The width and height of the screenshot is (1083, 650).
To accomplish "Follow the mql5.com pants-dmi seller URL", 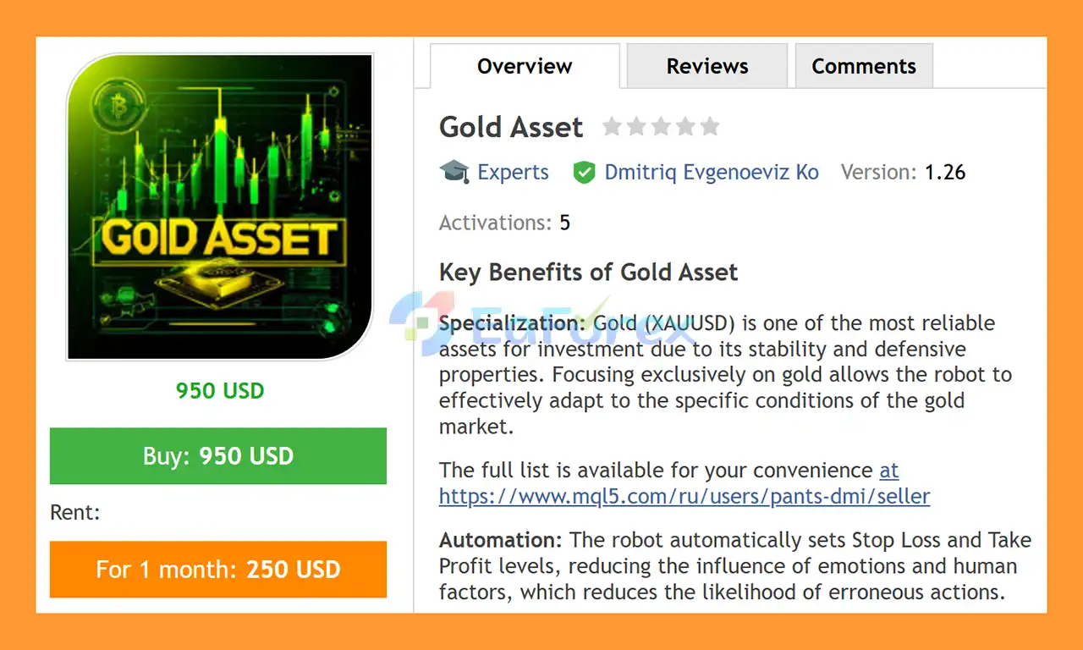I will [684, 496].
